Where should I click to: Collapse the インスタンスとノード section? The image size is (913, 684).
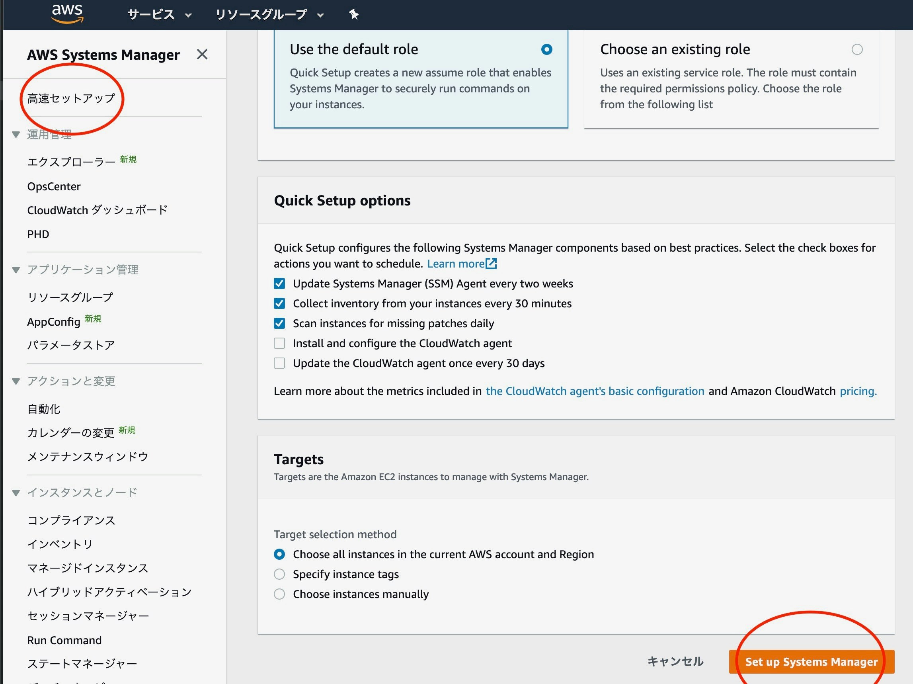[16, 492]
